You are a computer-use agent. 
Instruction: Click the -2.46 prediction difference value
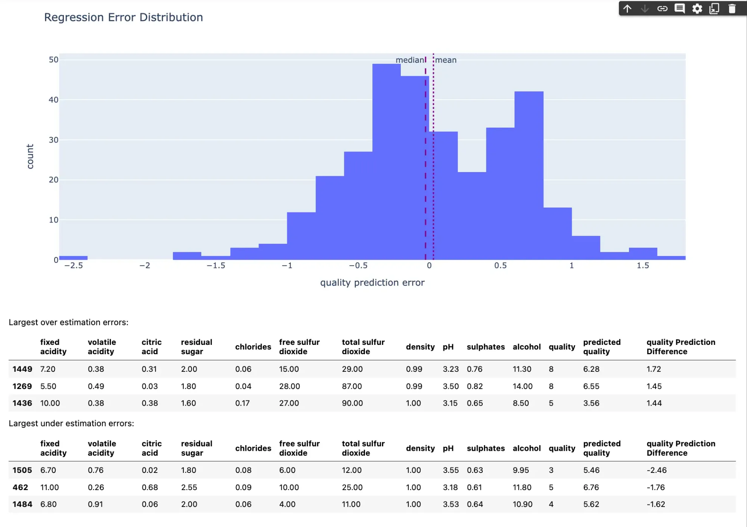[x=657, y=470]
